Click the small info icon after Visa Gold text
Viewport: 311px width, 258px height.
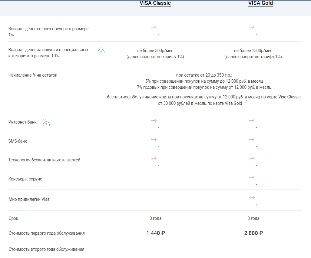pyautogui.click(x=245, y=103)
